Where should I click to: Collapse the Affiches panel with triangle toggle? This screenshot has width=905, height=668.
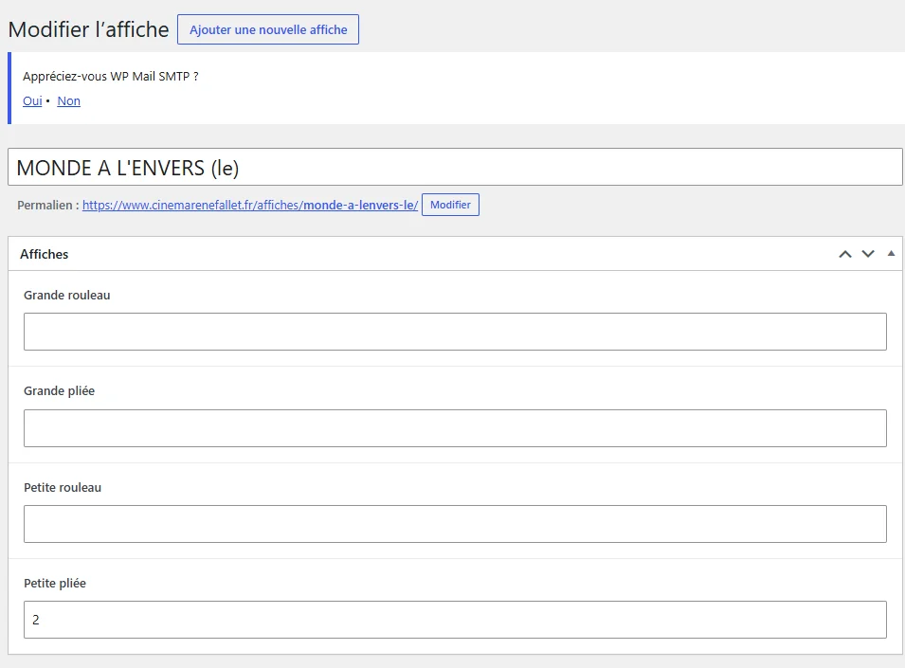(x=891, y=253)
